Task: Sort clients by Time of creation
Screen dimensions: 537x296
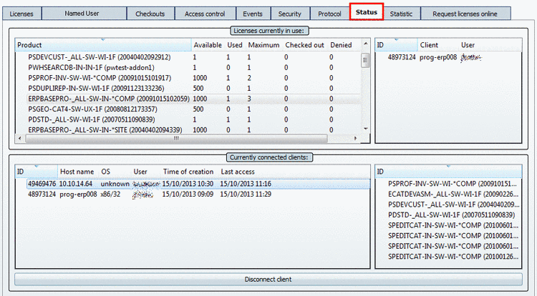Action: (188, 172)
